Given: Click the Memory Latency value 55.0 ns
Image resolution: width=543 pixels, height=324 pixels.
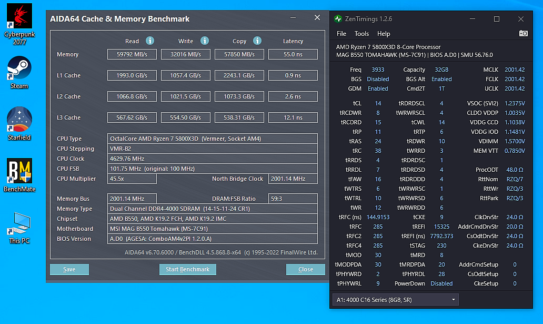Looking at the screenshot, I should click(293, 54).
